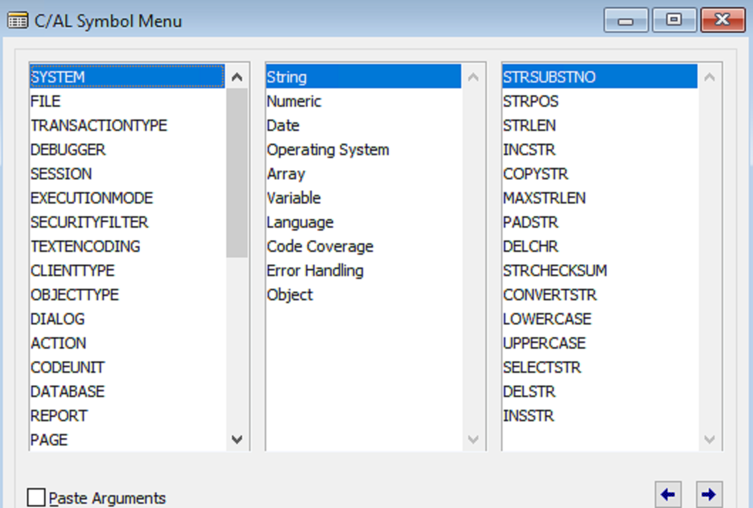Screen dimensions: 753x508
Task: Select STRPOS function
Action: tap(600, 101)
